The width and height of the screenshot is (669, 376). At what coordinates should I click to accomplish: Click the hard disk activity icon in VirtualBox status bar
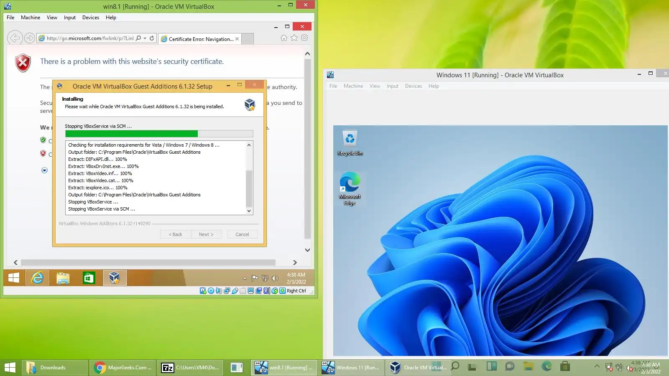(203, 291)
